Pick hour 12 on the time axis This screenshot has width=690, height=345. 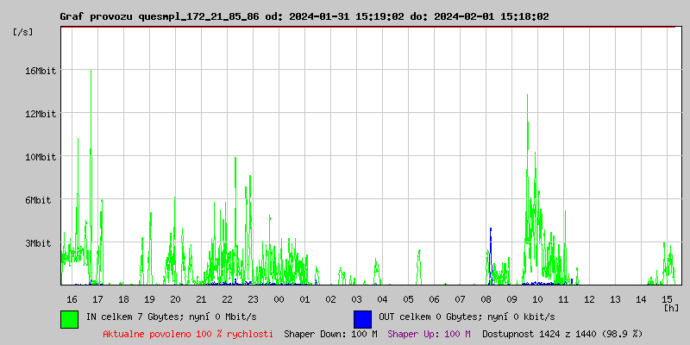coord(589,299)
